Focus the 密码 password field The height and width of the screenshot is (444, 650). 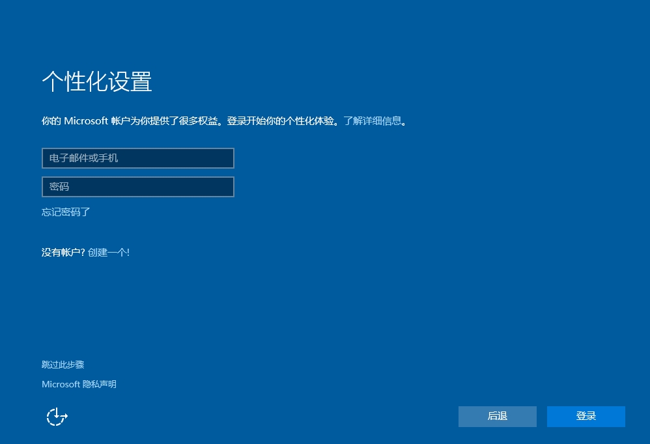pos(138,187)
